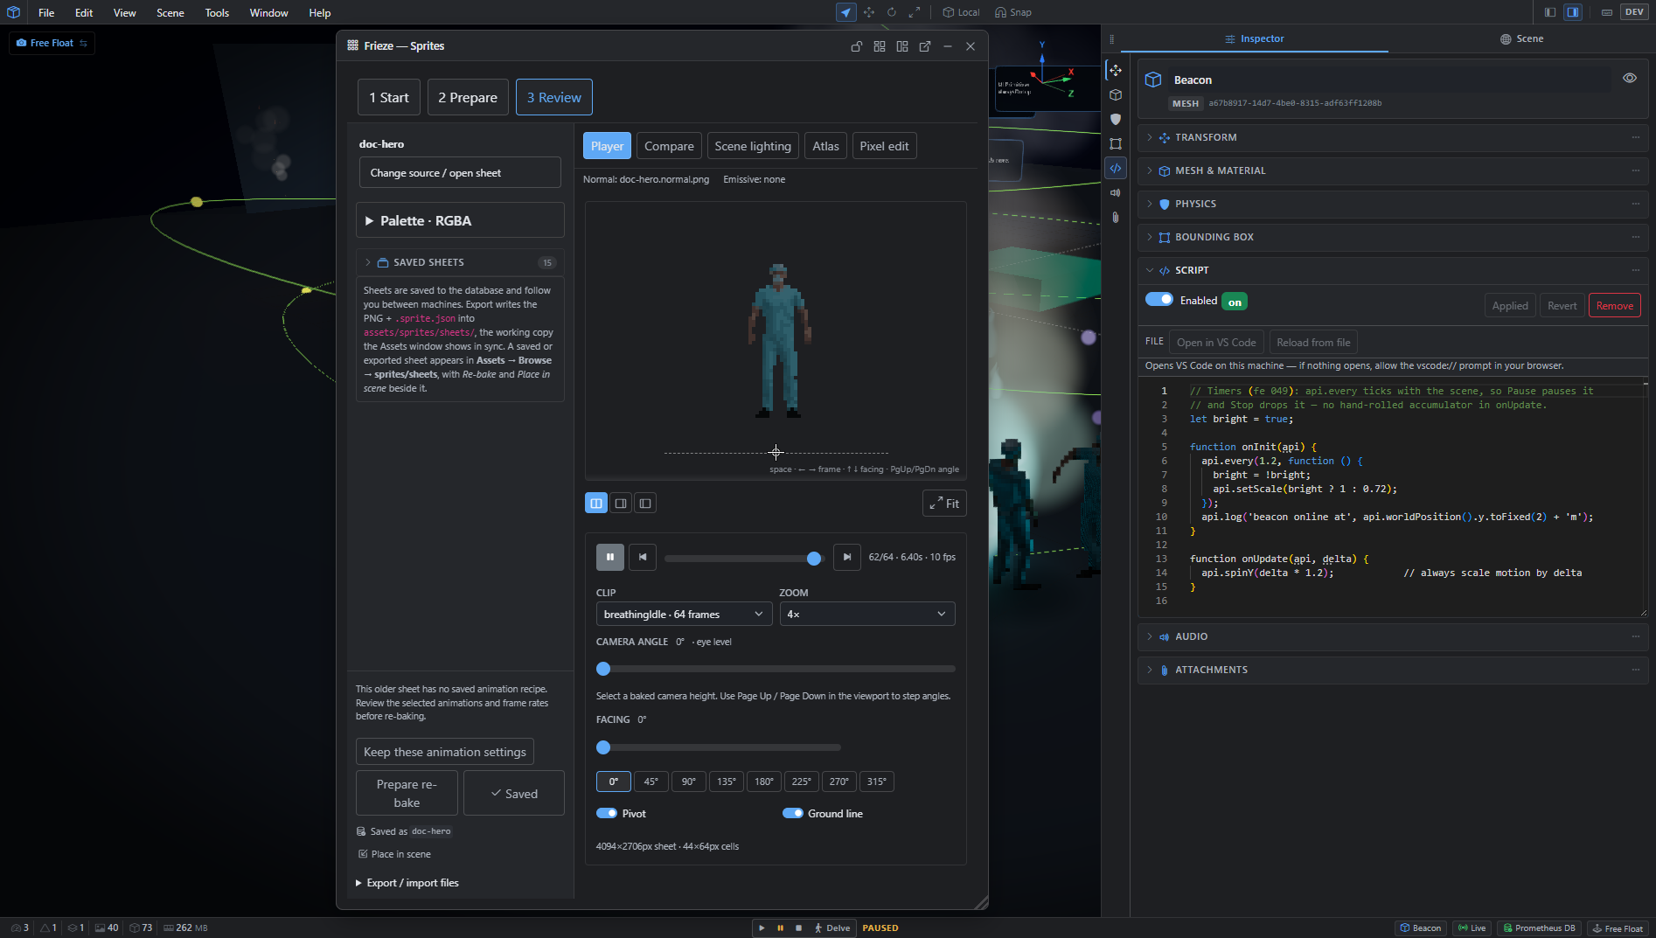Open the Zoom 4× dropdown

[x=867, y=614]
